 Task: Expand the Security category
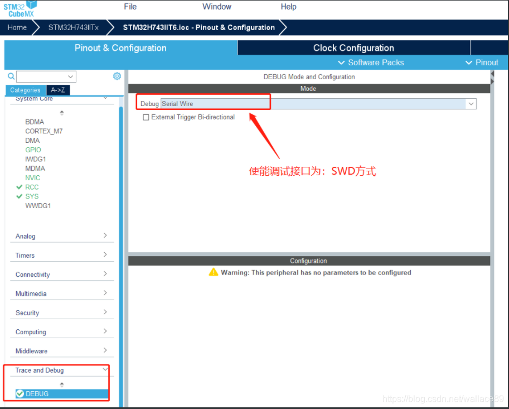[105, 312]
